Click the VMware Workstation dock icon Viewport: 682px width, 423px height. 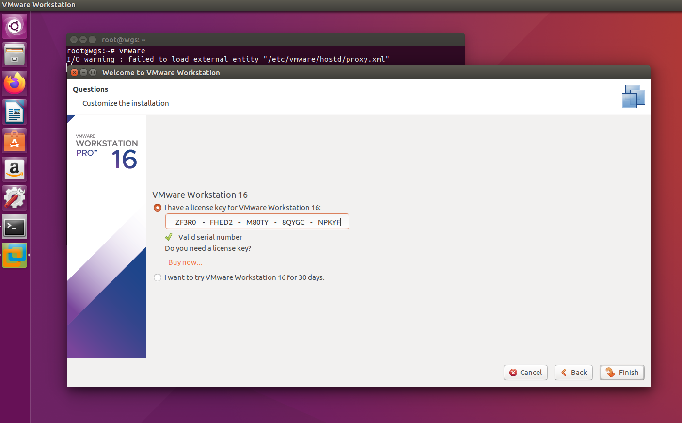point(15,255)
